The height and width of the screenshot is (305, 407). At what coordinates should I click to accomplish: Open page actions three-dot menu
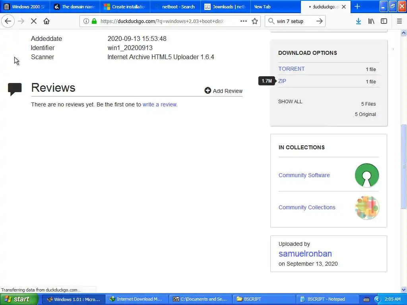(x=244, y=21)
